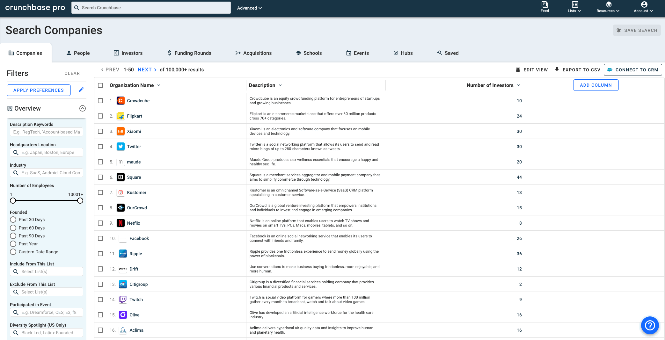Select the Custom Date Range radio button
The height and width of the screenshot is (340, 665).
(x=13, y=252)
